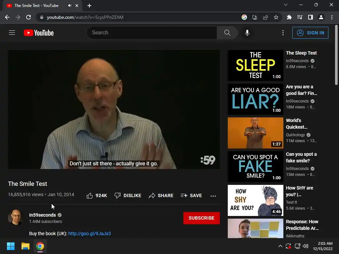Click Chrome icon in taskbar

tap(40, 246)
